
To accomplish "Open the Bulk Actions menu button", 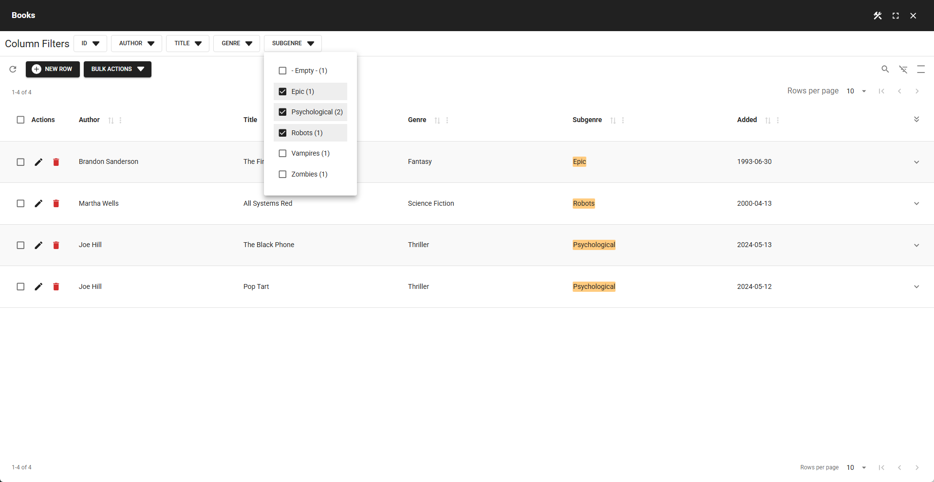I will (117, 69).
